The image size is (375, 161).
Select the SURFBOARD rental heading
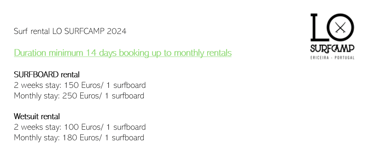47,74
